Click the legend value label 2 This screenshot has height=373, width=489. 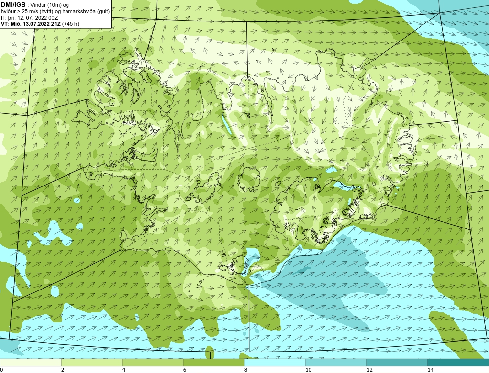[63, 370]
